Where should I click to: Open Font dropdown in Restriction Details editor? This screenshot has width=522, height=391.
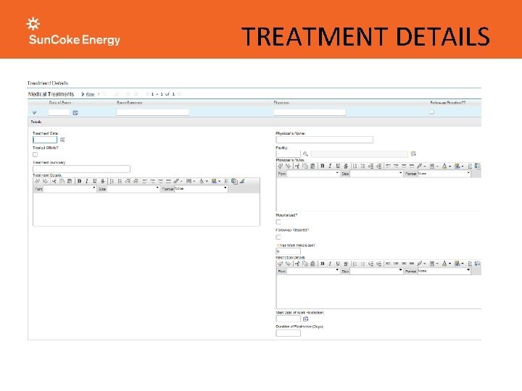point(313,272)
